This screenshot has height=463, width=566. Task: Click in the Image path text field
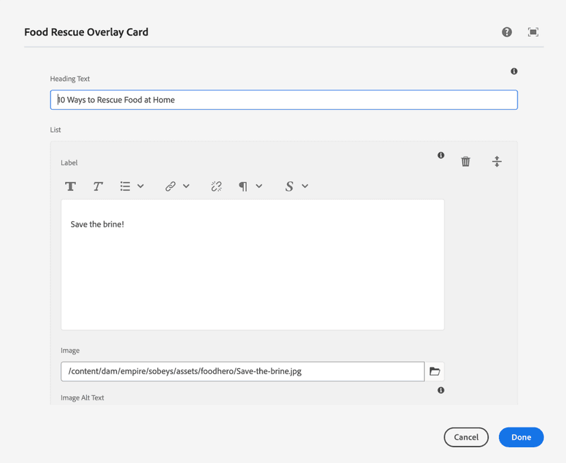point(243,371)
